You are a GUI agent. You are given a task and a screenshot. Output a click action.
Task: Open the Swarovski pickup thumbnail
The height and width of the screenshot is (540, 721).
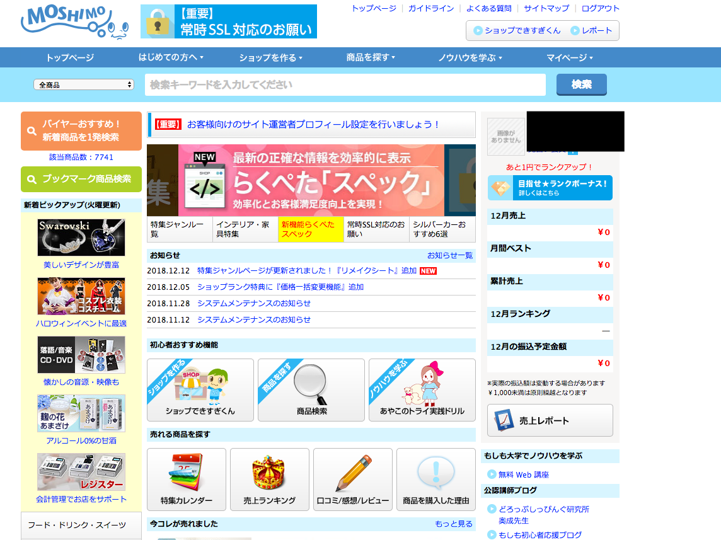(81, 238)
